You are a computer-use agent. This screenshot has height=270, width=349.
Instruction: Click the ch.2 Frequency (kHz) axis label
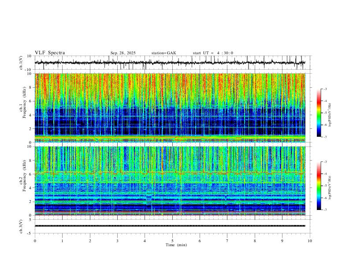[23, 176]
